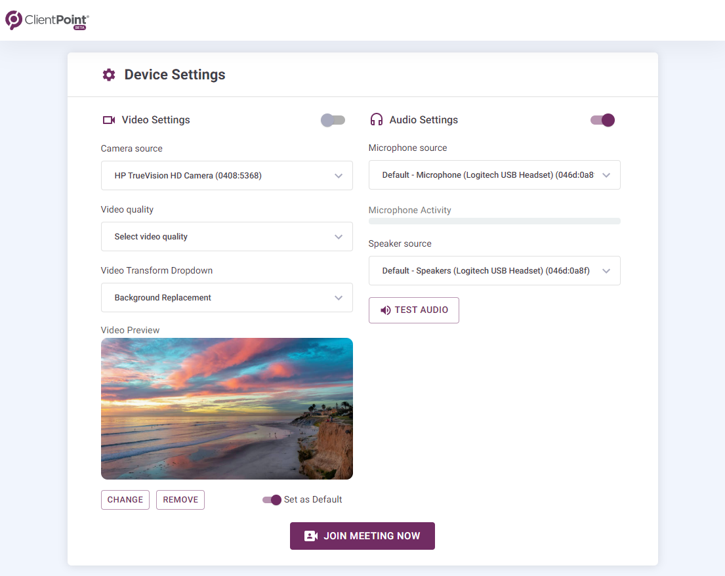Turn off the Audio Settings switch
This screenshot has width=725, height=576.
tap(602, 120)
